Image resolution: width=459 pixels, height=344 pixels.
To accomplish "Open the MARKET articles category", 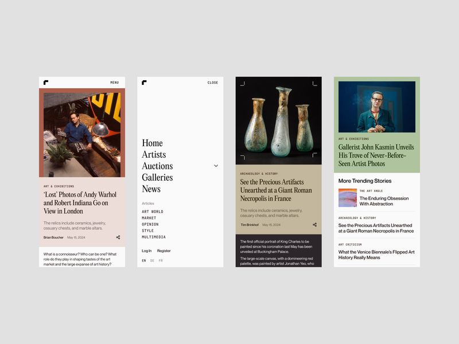I will (x=149, y=218).
